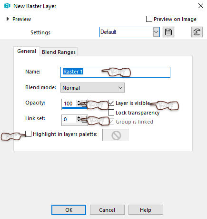Uncheck Layer is visible
Viewport: 207px width, 219px height.
(x=111, y=103)
